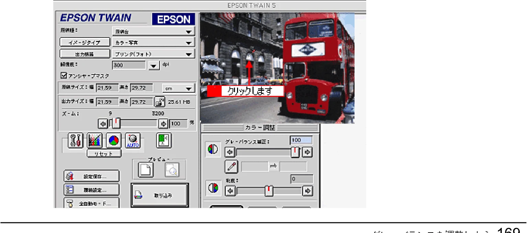Viewport: 527px width, 233px height.
Task: Select the gray balance eyedropper tool
Action: pyautogui.click(x=231, y=167)
